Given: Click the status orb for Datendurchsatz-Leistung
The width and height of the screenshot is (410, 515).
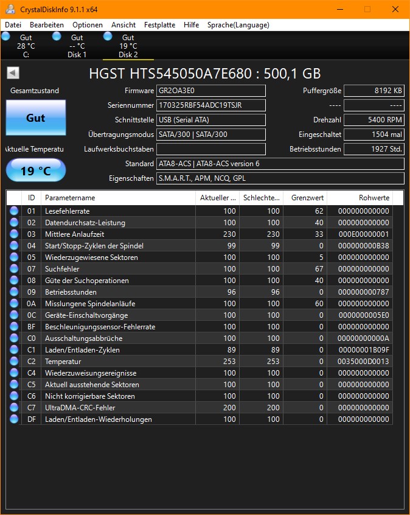Looking at the screenshot, I should pos(14,222).
